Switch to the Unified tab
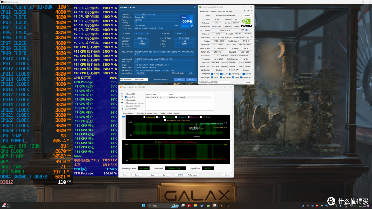The height and width of the screenshot is (209, 372). pyautogui.click(x=169, y=113)
